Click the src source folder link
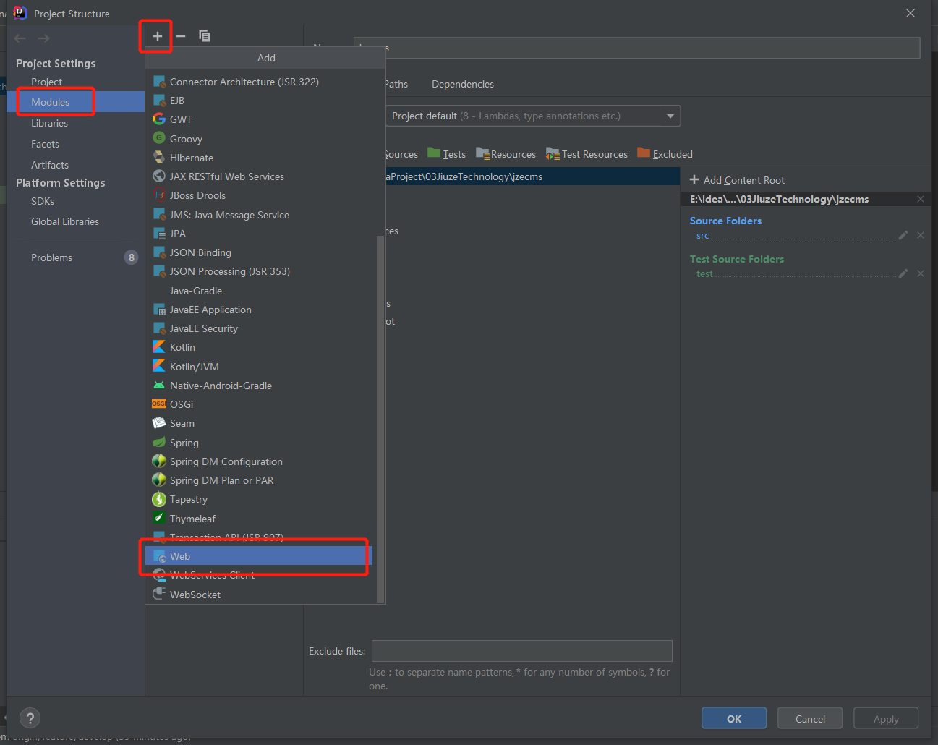938x745 pixels. click(702, 235)
